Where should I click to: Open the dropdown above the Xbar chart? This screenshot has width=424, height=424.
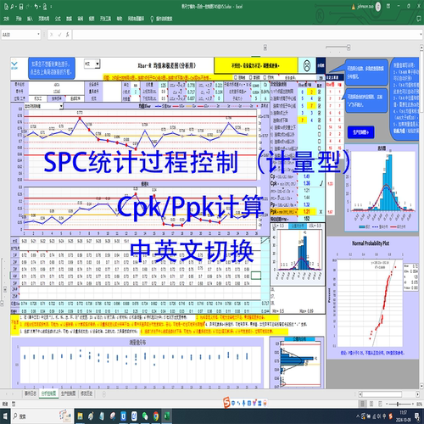coord(61,106)
